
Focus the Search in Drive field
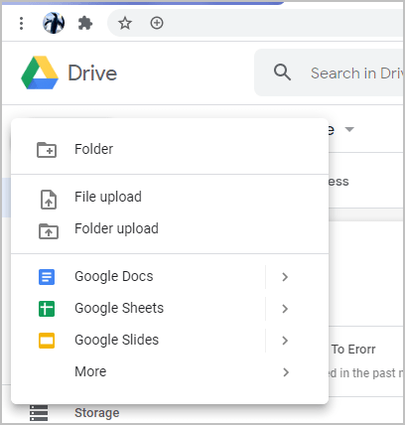pyautogui.click(x=330, y=72)
